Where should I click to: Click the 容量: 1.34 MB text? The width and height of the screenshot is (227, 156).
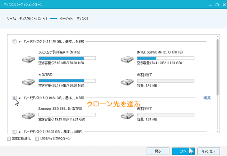click(x=147, y=119)
